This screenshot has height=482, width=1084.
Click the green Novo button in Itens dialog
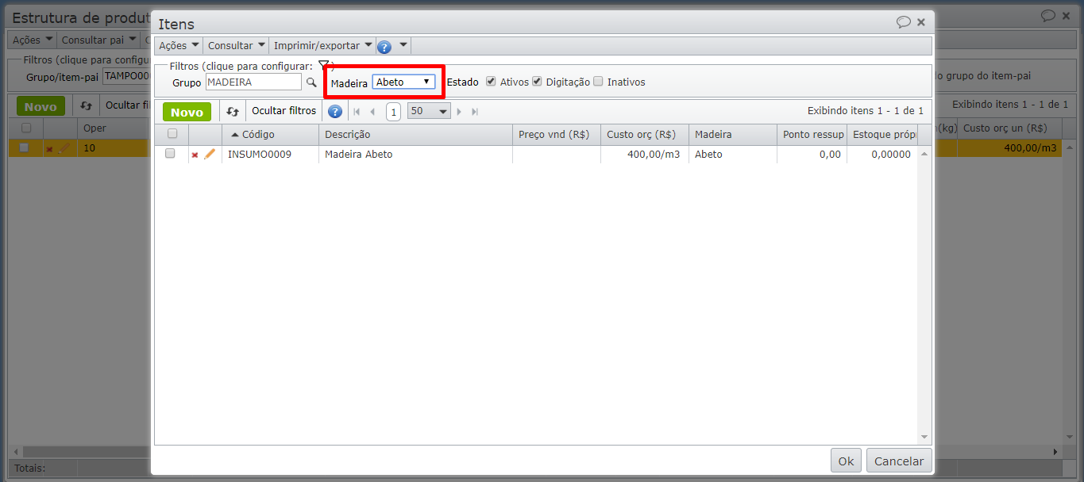pos(187,112)
